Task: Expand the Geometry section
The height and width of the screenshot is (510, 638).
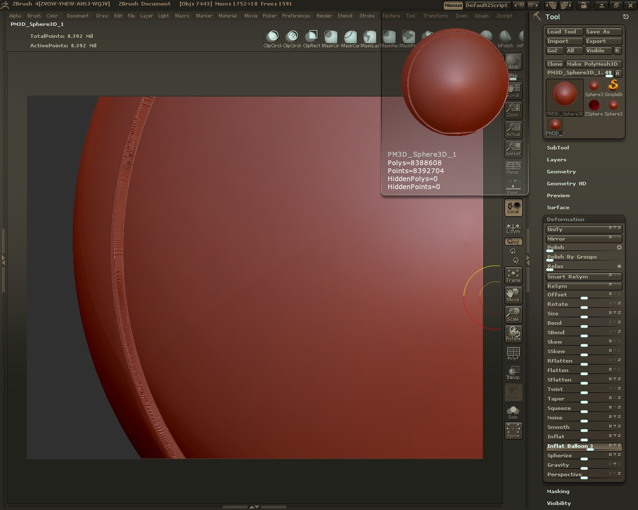Action: tap(561, 171)
